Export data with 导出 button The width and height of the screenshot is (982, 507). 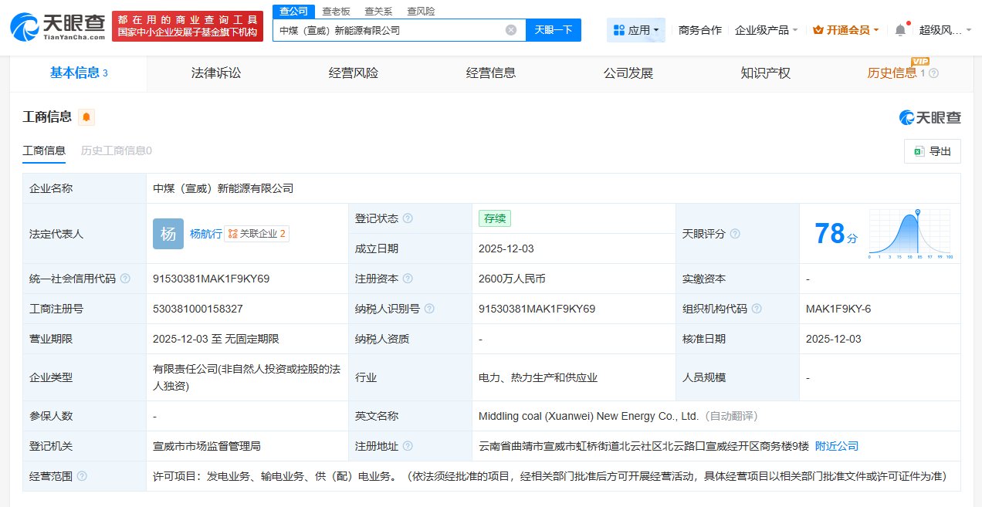[x=933, y=151]
